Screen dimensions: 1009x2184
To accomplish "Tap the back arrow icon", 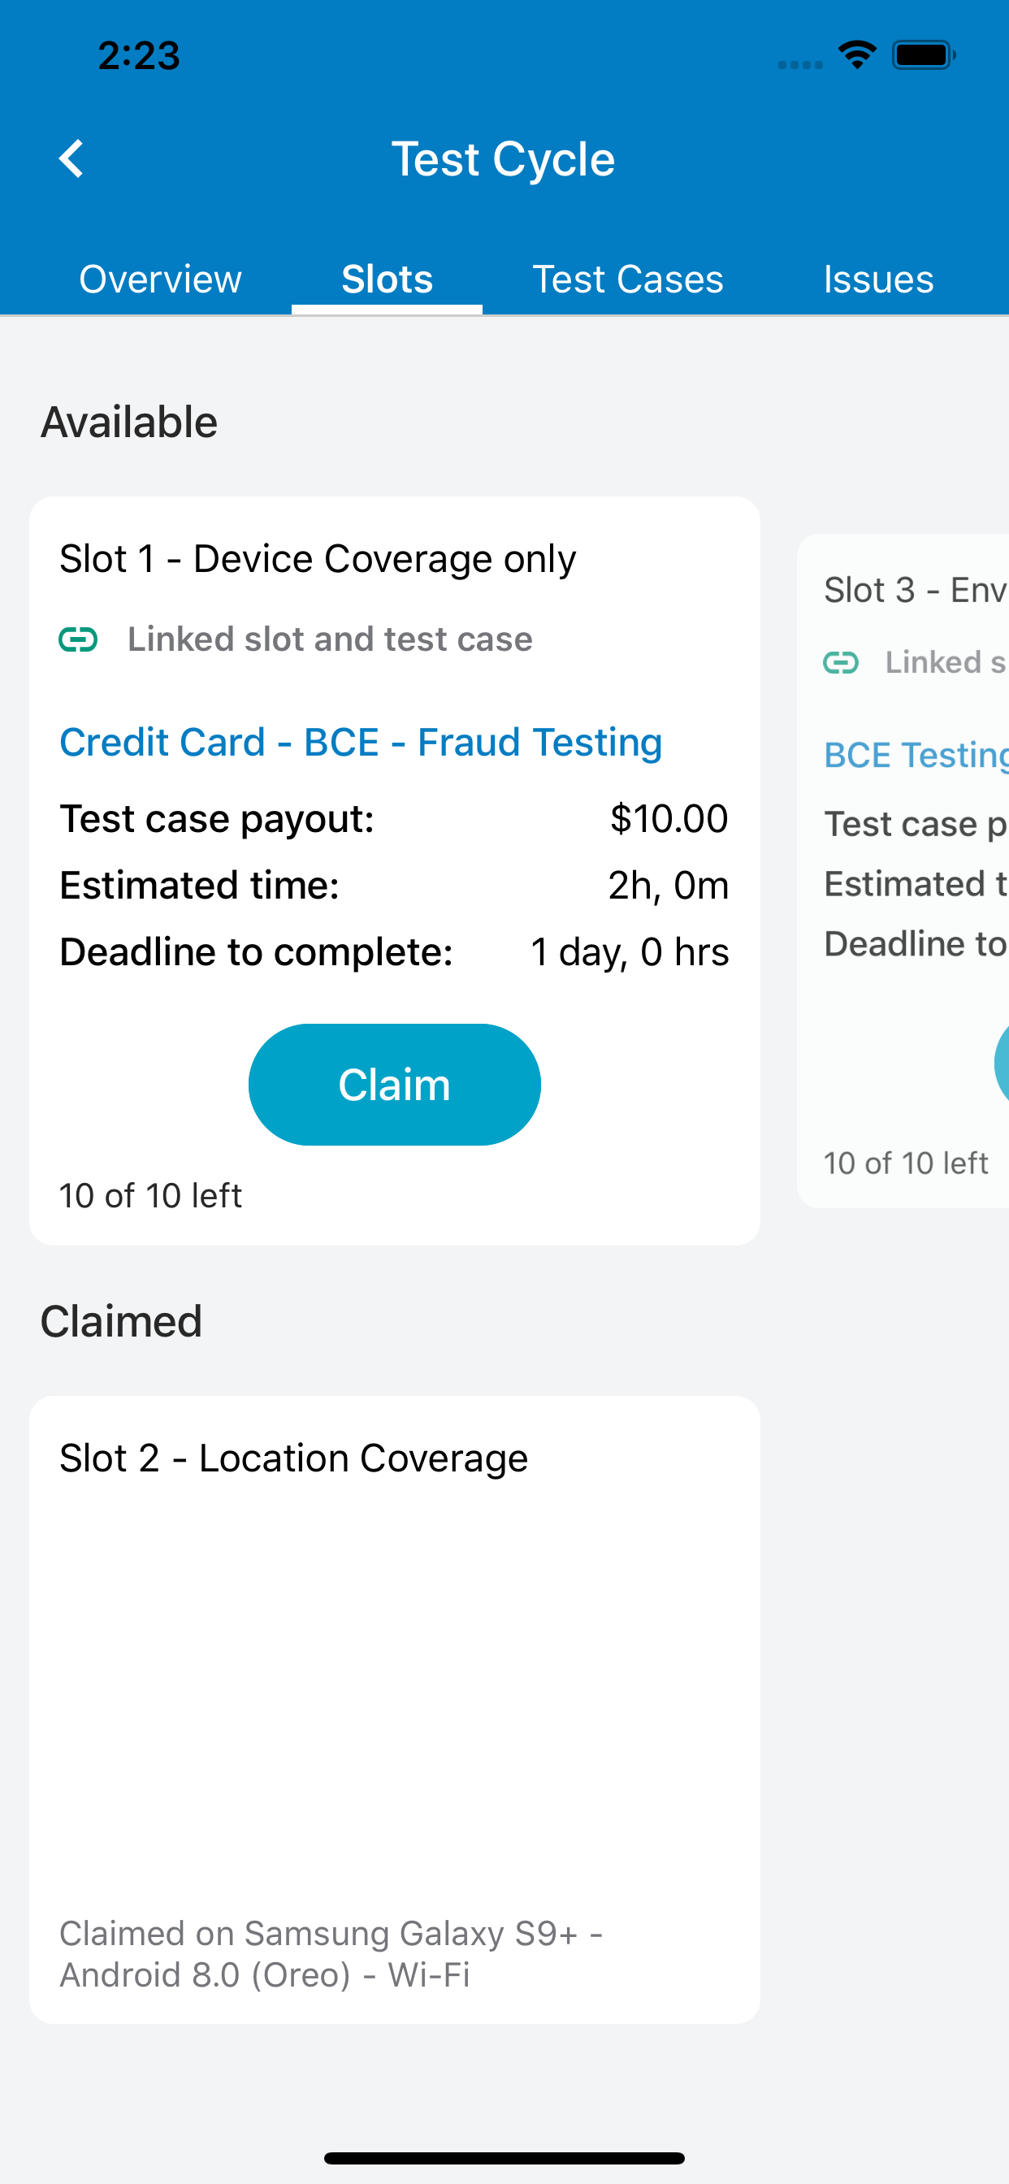I will click(71, 158).
